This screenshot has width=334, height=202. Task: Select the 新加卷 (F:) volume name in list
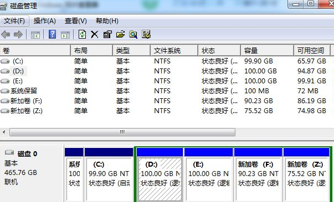(x=26, y=101)
